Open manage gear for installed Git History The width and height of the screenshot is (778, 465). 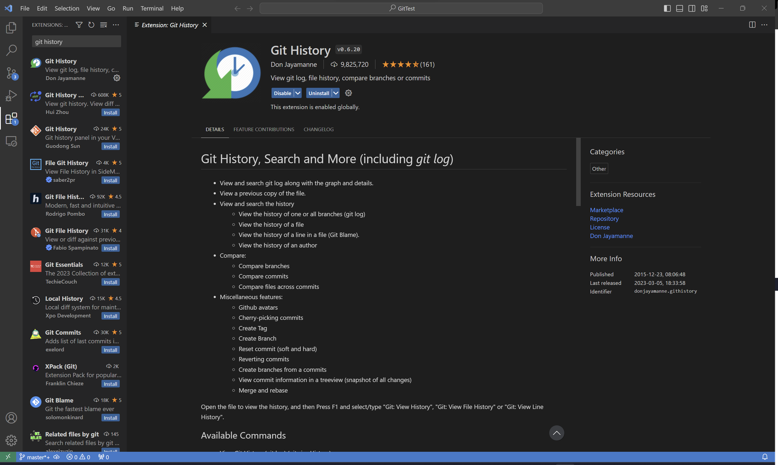(117, 78)
